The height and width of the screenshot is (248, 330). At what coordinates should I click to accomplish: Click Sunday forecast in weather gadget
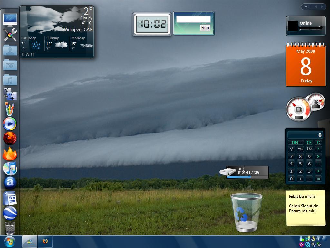pos(57,44)
